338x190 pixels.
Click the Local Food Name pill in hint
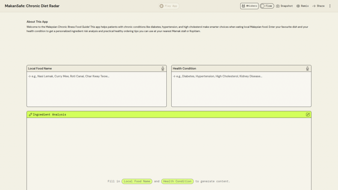point(137,181)
